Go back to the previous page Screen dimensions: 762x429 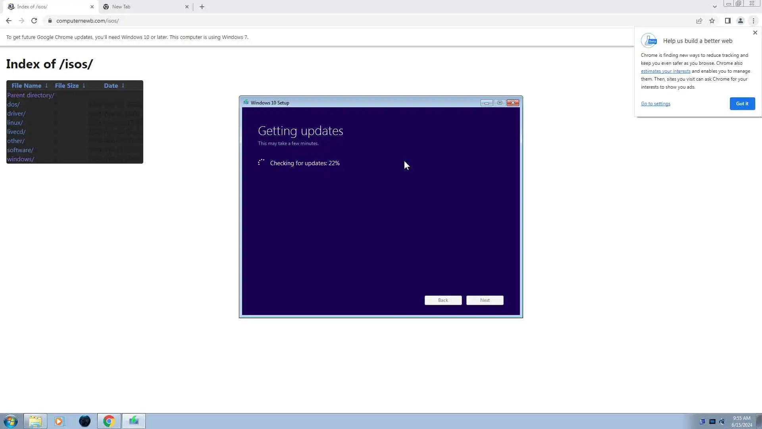pyautogui.click(x=9, y=21)
